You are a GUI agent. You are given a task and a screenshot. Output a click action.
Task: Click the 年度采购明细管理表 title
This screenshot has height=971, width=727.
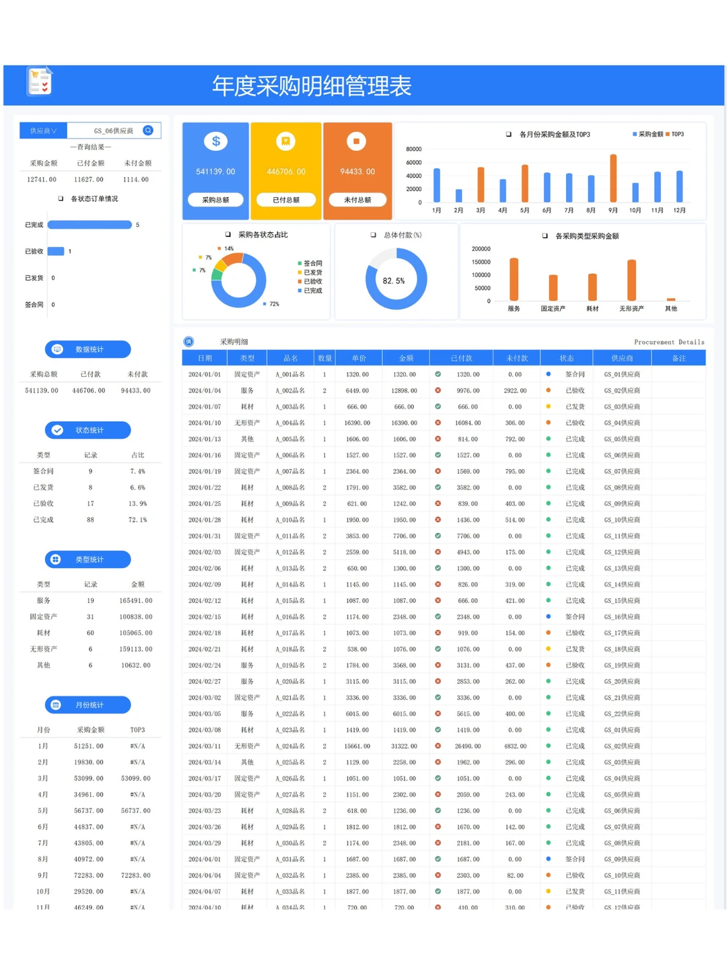[x=312, y=86]
